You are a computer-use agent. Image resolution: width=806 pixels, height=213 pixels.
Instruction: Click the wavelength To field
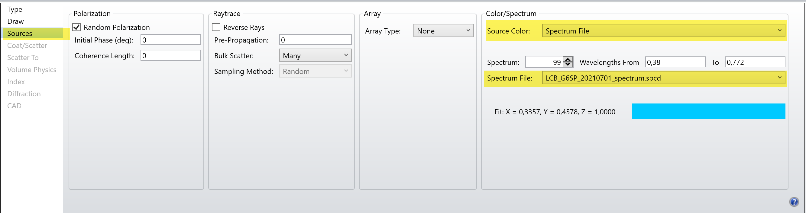755,62
